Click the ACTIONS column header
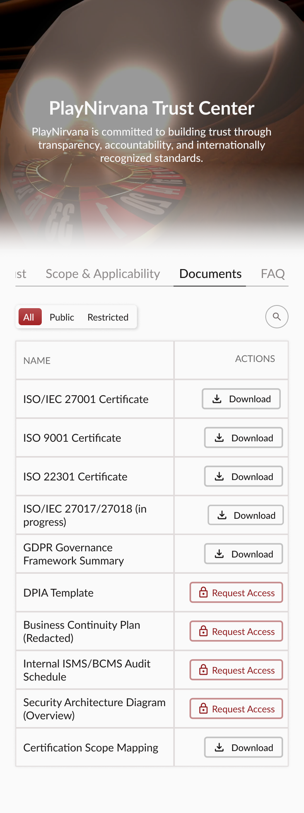The height and width of the screenshot is (813, 304). click(255, 359)
